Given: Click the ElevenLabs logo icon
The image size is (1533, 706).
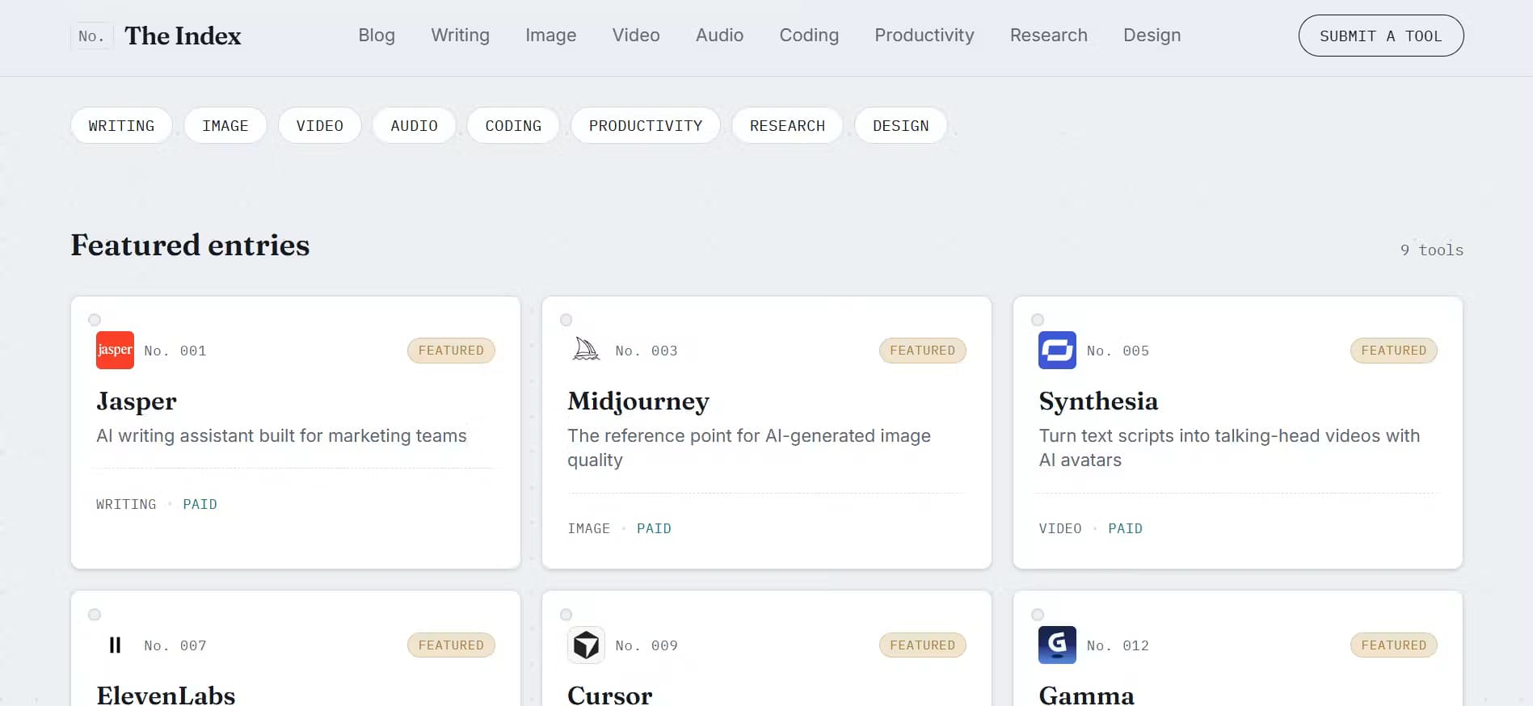Looking at the screenshot, I should [115, 645].
